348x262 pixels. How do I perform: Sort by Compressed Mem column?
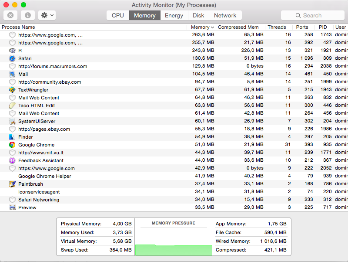point(238,27)
